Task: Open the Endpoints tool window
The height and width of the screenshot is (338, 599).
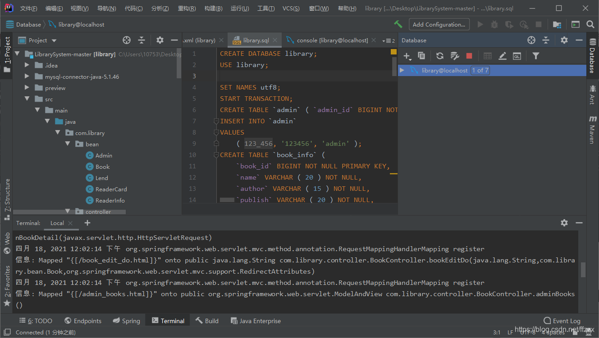Action: pyautogui.click(x=83, y=321)
